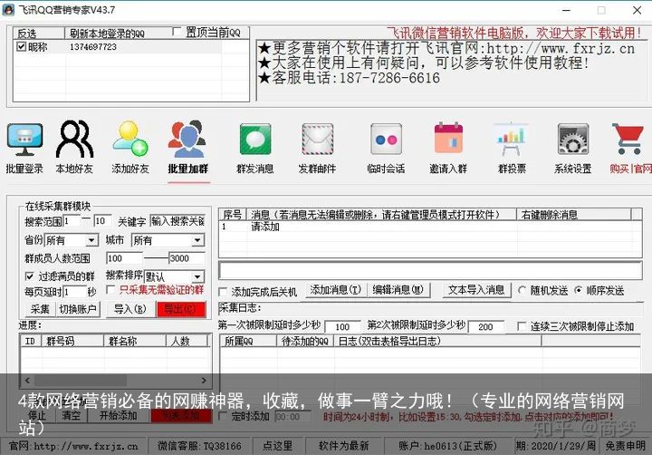Screen dimensions: 652x455
Task: Enable 连续三次被限制停止添加 checkbox
Action: pyautogui.click(x=522, y=326)
